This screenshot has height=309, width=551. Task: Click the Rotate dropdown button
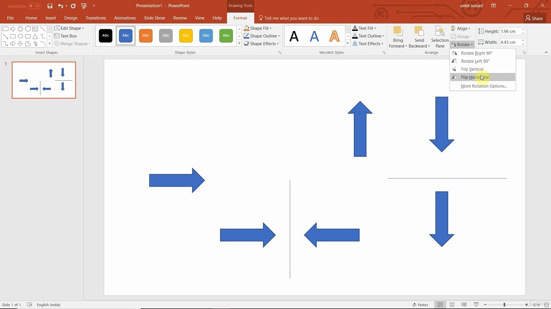click(462, 45)
